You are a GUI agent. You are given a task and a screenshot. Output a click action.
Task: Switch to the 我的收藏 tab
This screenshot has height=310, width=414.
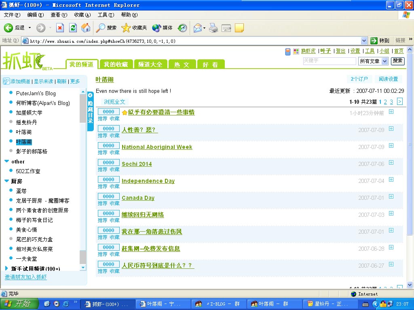(x=116, y=64)
